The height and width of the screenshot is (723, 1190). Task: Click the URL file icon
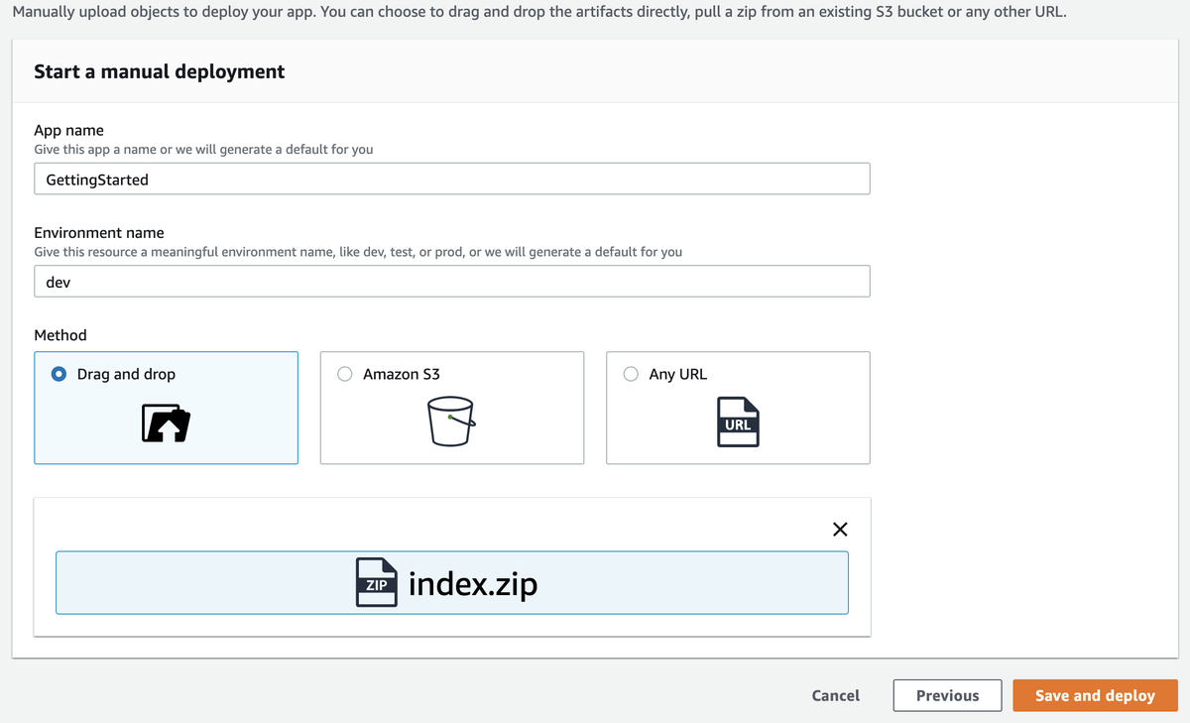pyautogui.click(x=737, y=422)
